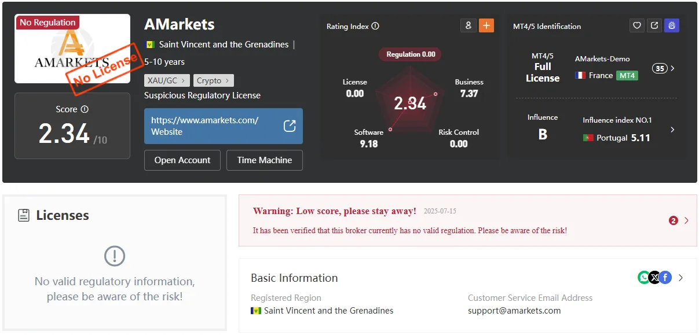
Task: Click the AMarkets-Demo server name
Action: click(x=602, y=59)
